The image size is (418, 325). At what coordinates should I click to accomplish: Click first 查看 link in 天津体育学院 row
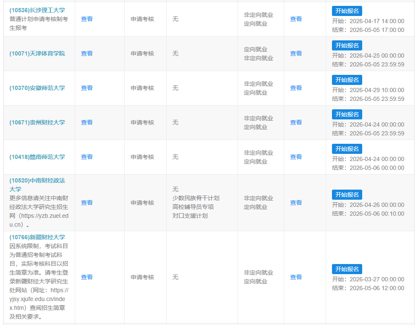click(86, 53)
